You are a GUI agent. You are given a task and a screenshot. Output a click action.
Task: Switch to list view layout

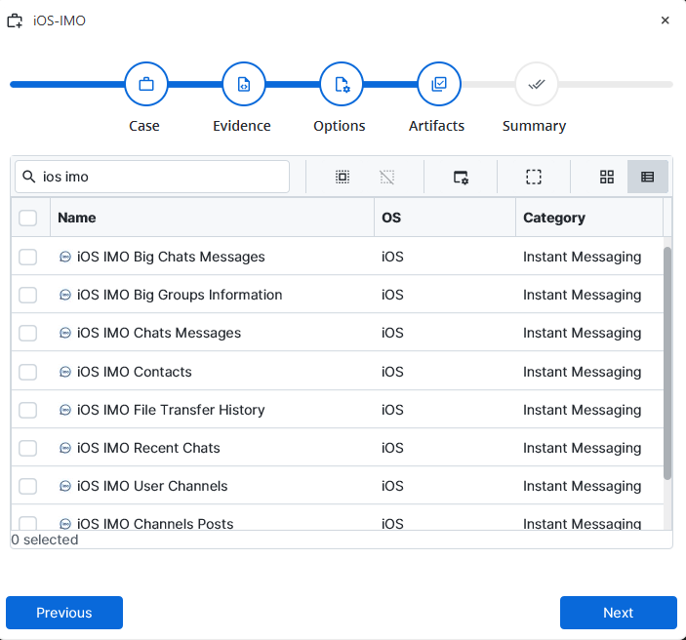(648, 177)
